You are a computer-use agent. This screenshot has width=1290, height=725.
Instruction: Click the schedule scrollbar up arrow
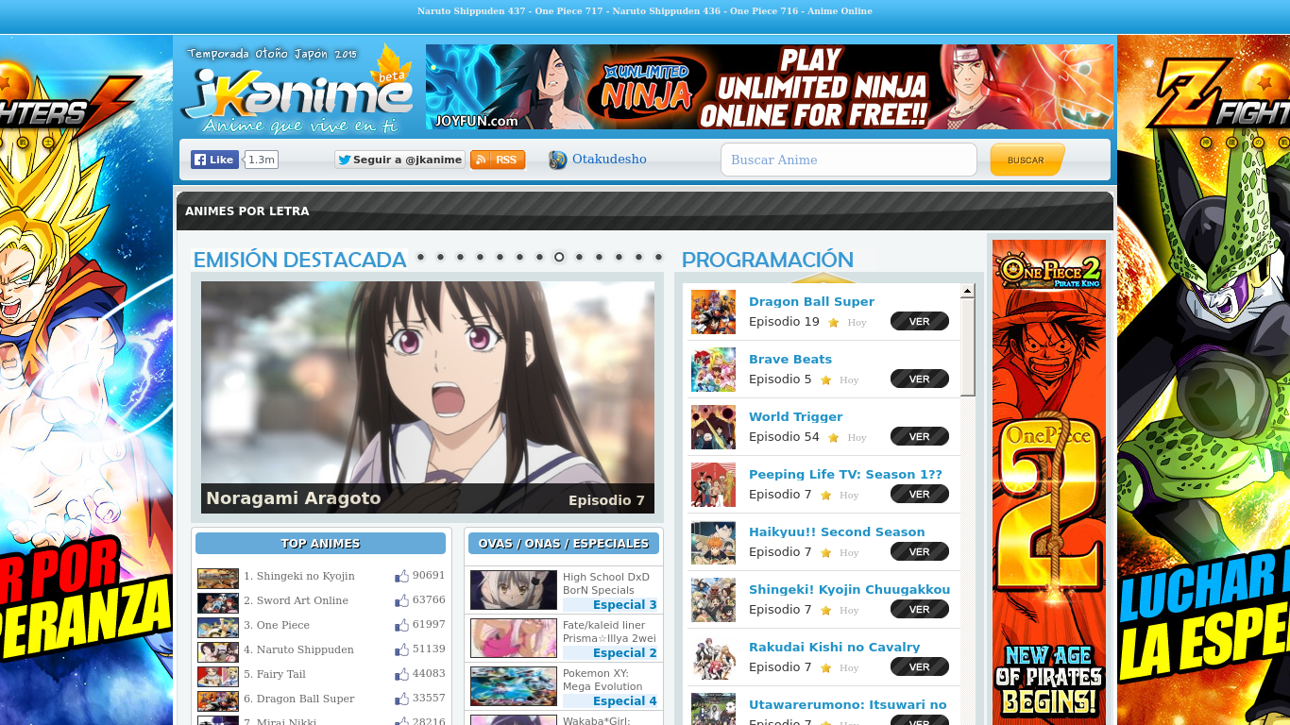(x=967, y=291)
